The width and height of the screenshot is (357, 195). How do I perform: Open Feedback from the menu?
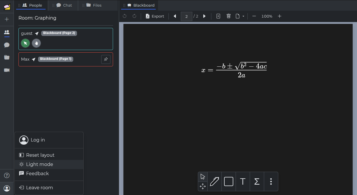point(49,173)
